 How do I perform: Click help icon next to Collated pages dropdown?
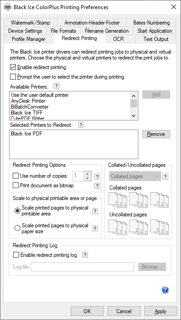(165, 176)
